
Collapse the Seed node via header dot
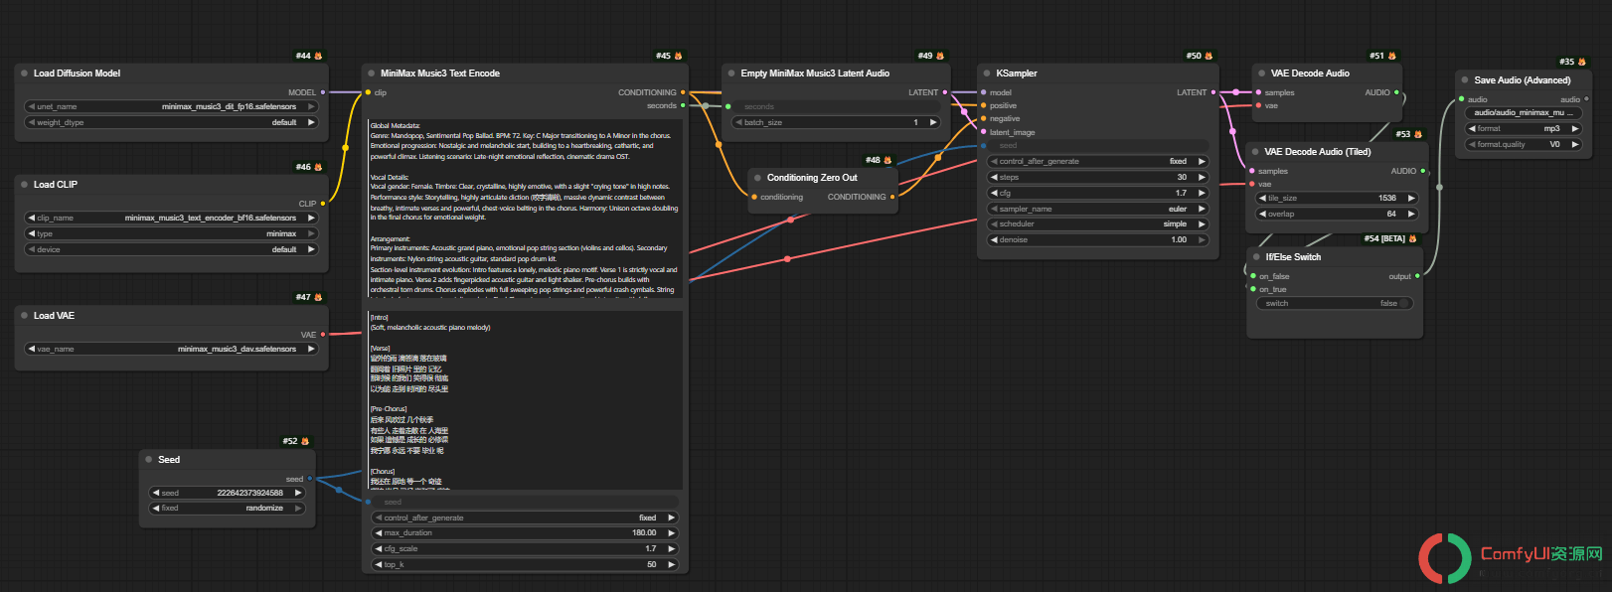coord(149,460)
